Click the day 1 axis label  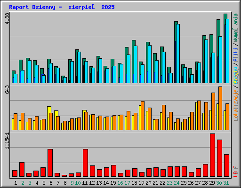(x=16, y=183)
